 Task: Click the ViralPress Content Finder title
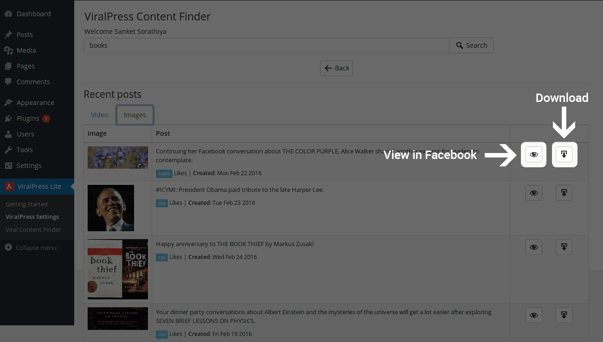148,17
